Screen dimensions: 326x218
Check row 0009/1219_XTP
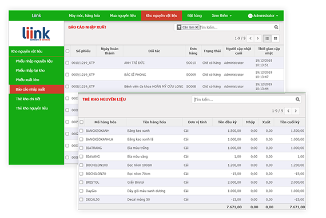[x=67, y=74]
